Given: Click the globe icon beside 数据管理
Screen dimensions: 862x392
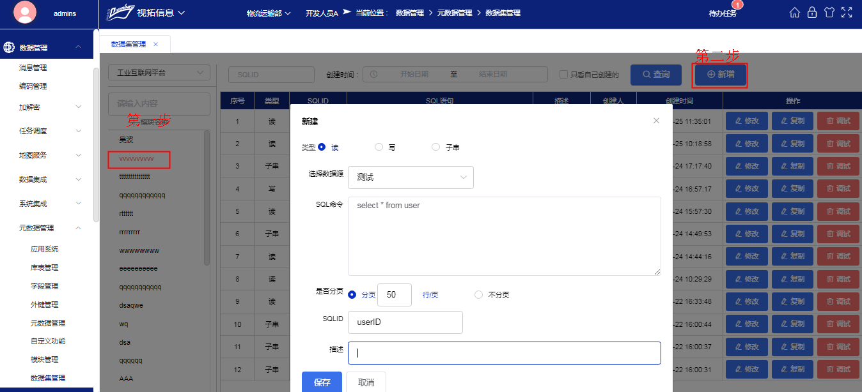Looking at the screenshot, I should click(9, 47).
